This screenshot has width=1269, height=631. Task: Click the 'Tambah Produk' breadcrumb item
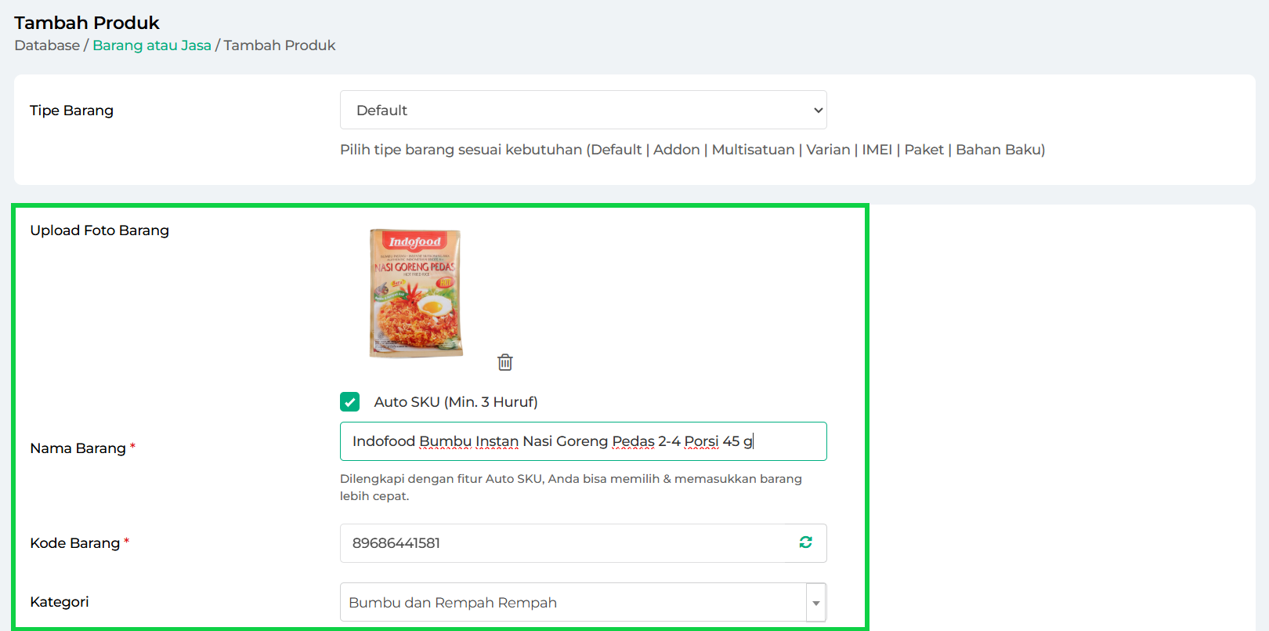(x=280, y=45)
